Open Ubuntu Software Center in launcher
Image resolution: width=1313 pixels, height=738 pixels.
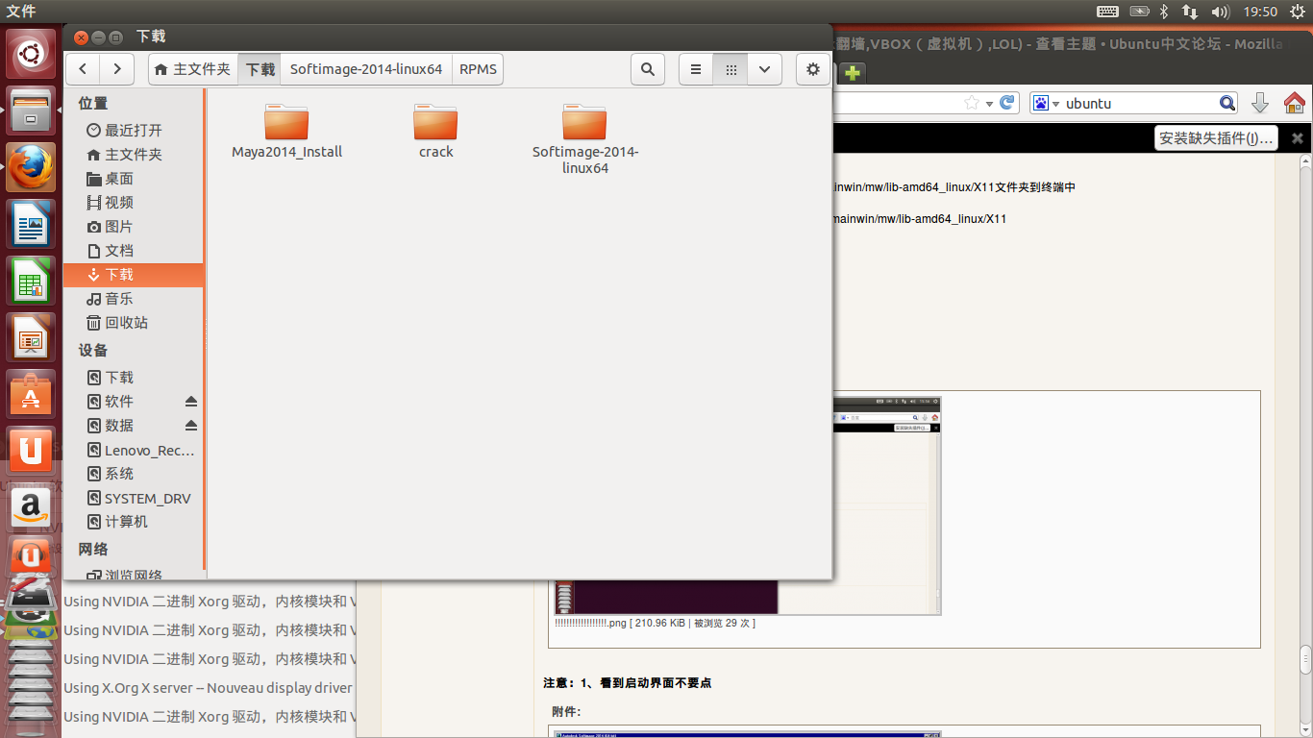coord(31,394)
